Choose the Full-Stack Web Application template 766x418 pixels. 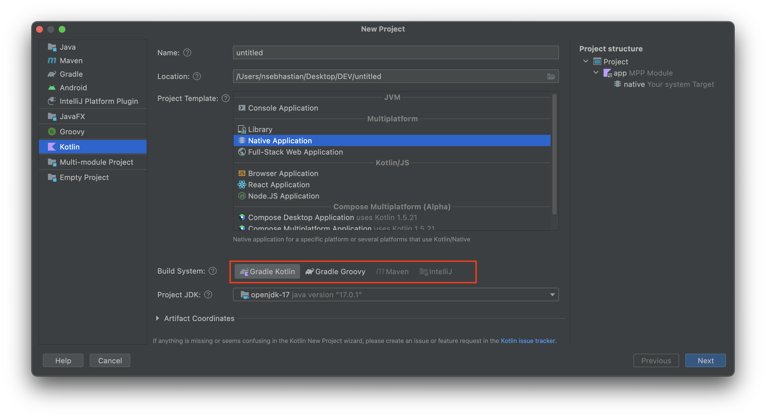tap(392, 152)
